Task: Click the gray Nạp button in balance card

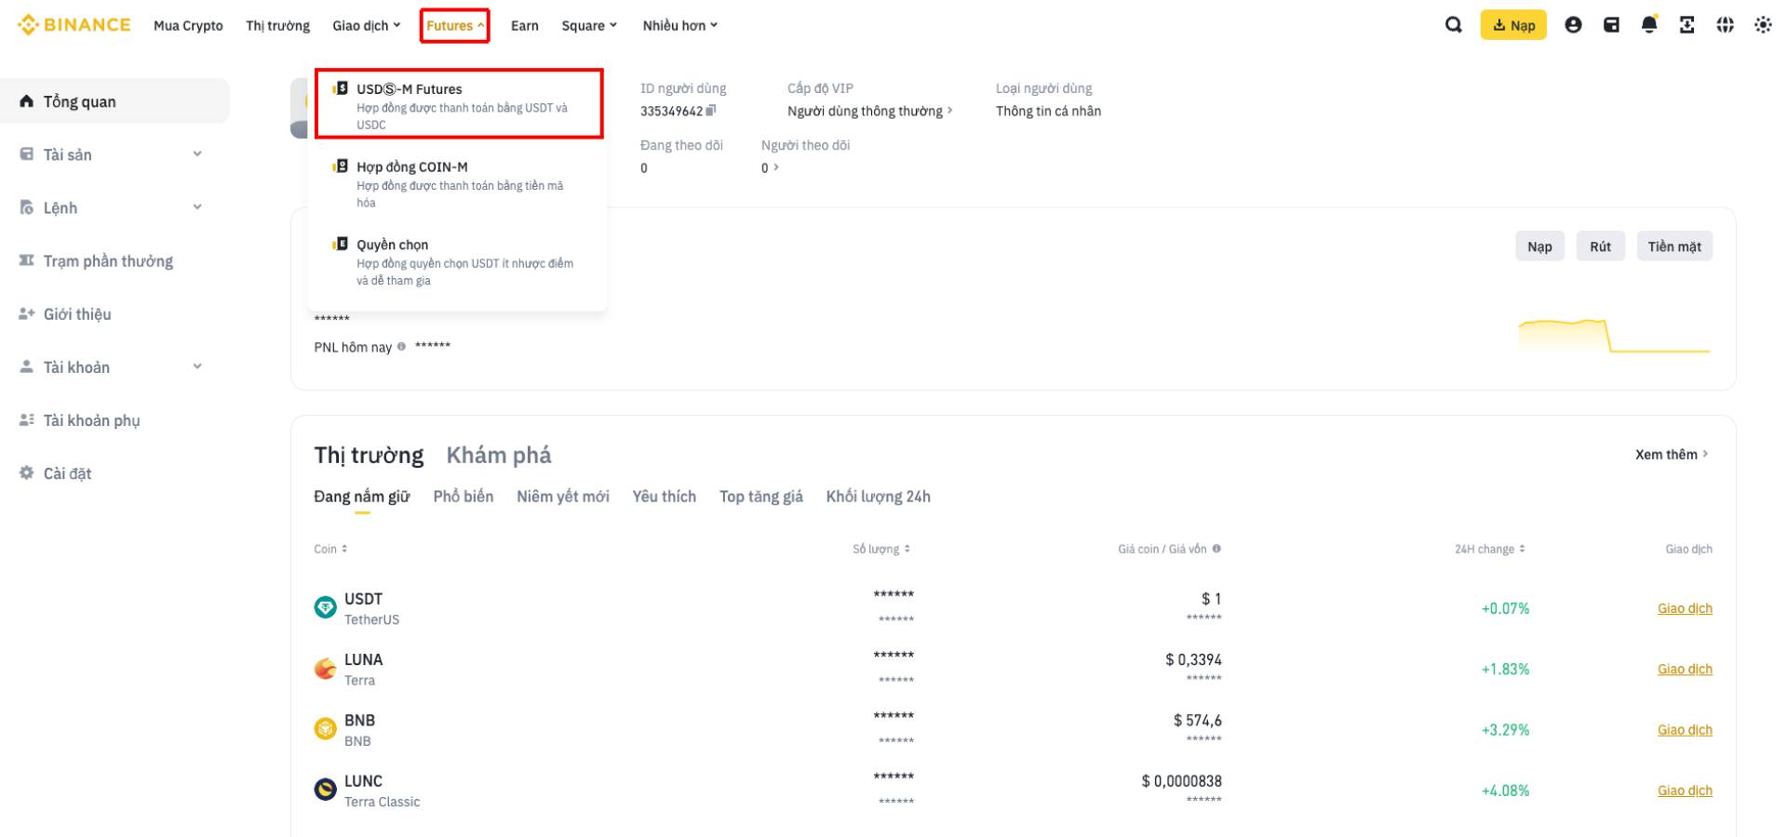Action: pos(1539,246)
